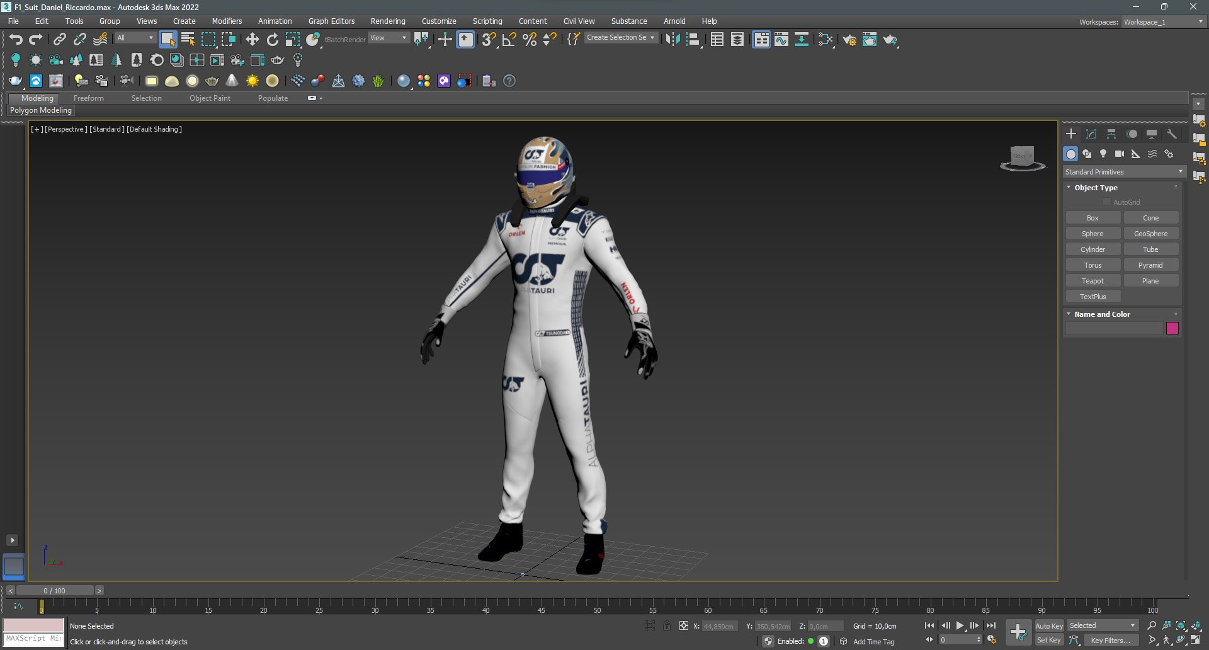1209x650 pixels.
Task: Click the GeoSphere button
Action: 1150,234
